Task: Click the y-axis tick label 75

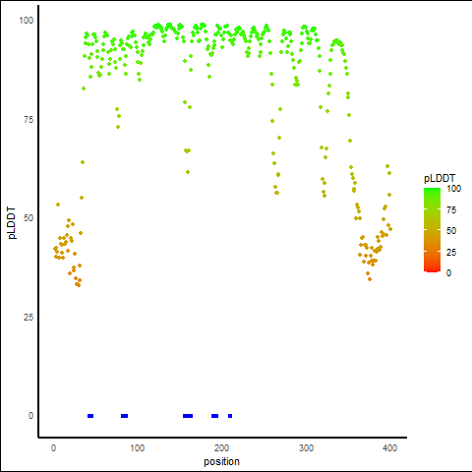Action: tap(29, 120)
